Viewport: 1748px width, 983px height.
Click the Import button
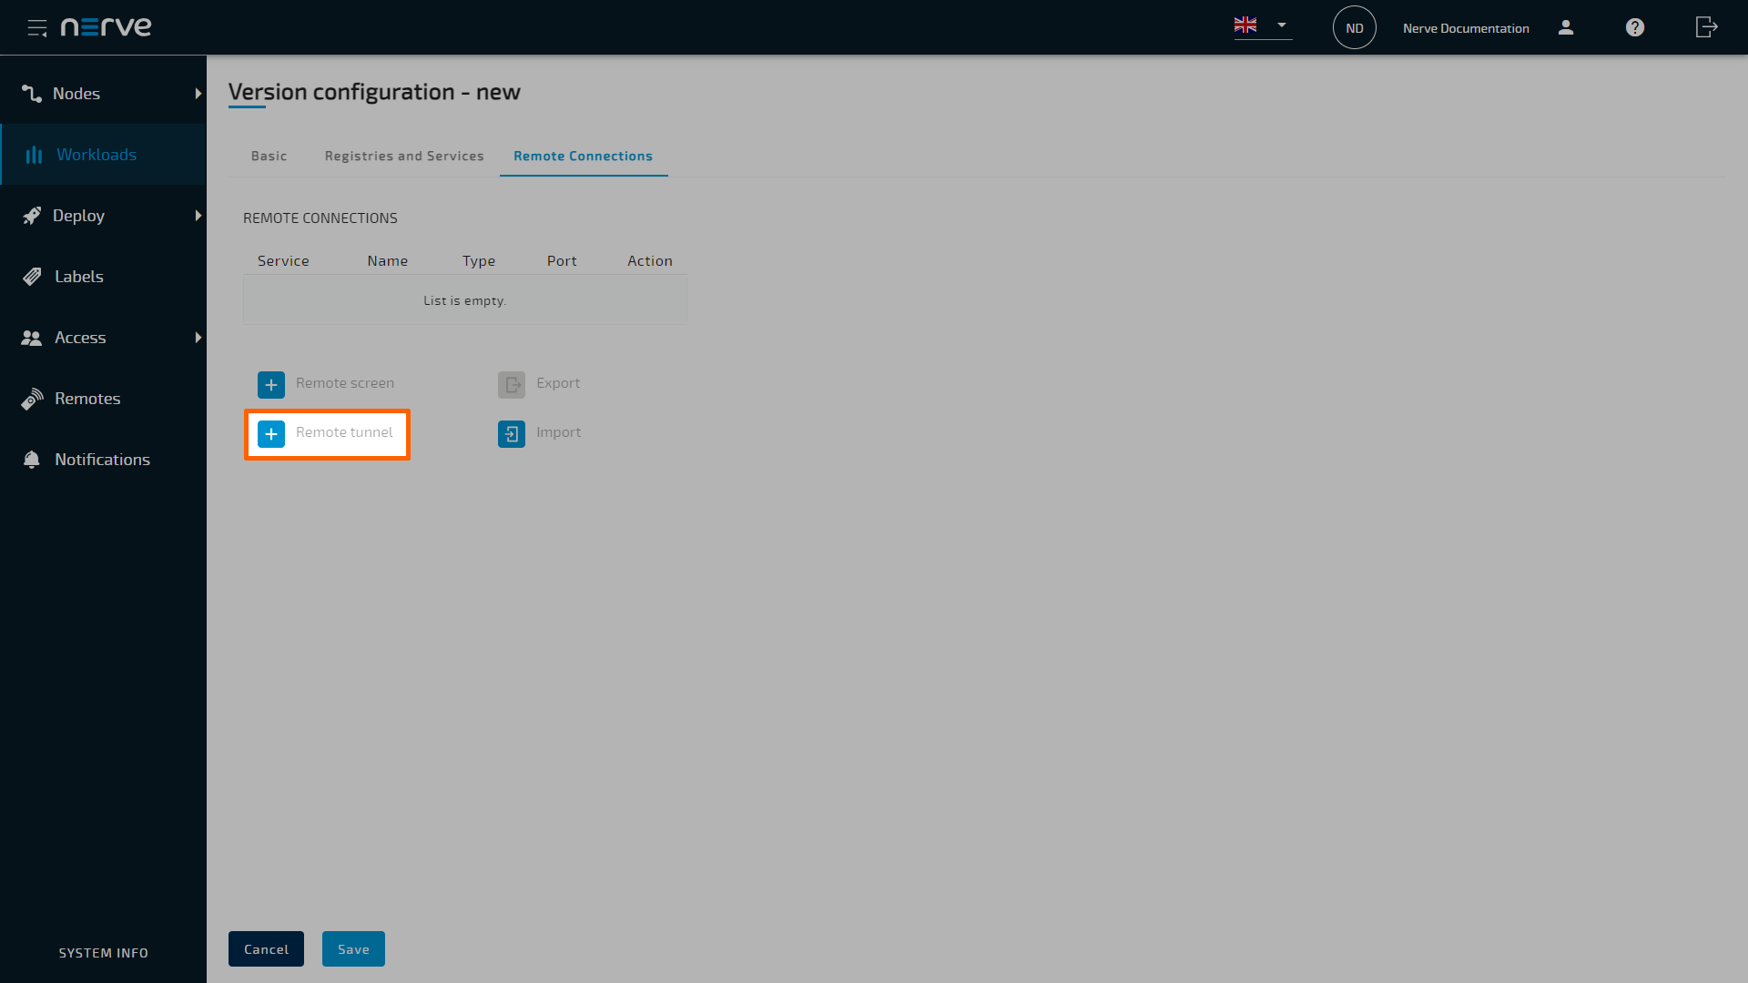pyautogui.click(x=539, y=431)
